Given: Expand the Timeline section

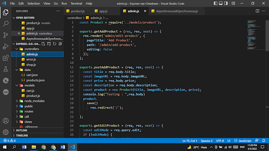Looking at the screenshot, I should 14,136.
